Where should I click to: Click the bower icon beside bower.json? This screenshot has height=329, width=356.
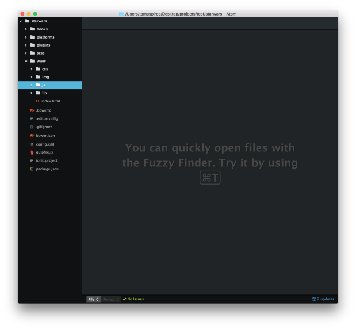(32, 136)
